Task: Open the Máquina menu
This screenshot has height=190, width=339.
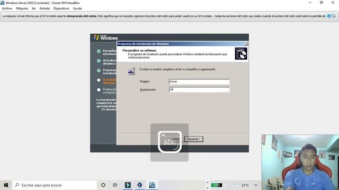Action: [x=22, y=8]
